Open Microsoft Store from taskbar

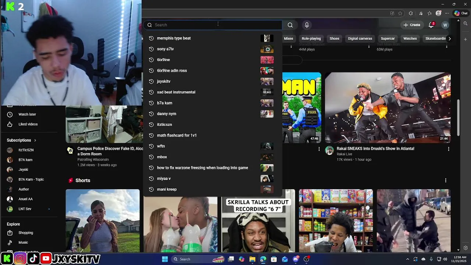click(274, 259)
